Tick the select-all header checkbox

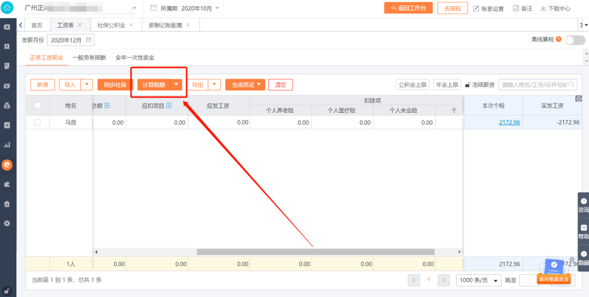coord(37,106)
